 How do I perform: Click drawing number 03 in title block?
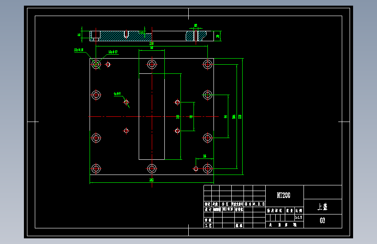point(322,221)
